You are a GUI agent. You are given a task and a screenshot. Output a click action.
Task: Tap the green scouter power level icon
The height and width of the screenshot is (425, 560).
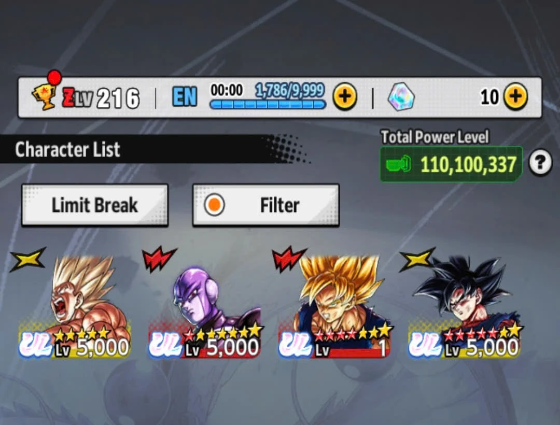coord(399,164)
